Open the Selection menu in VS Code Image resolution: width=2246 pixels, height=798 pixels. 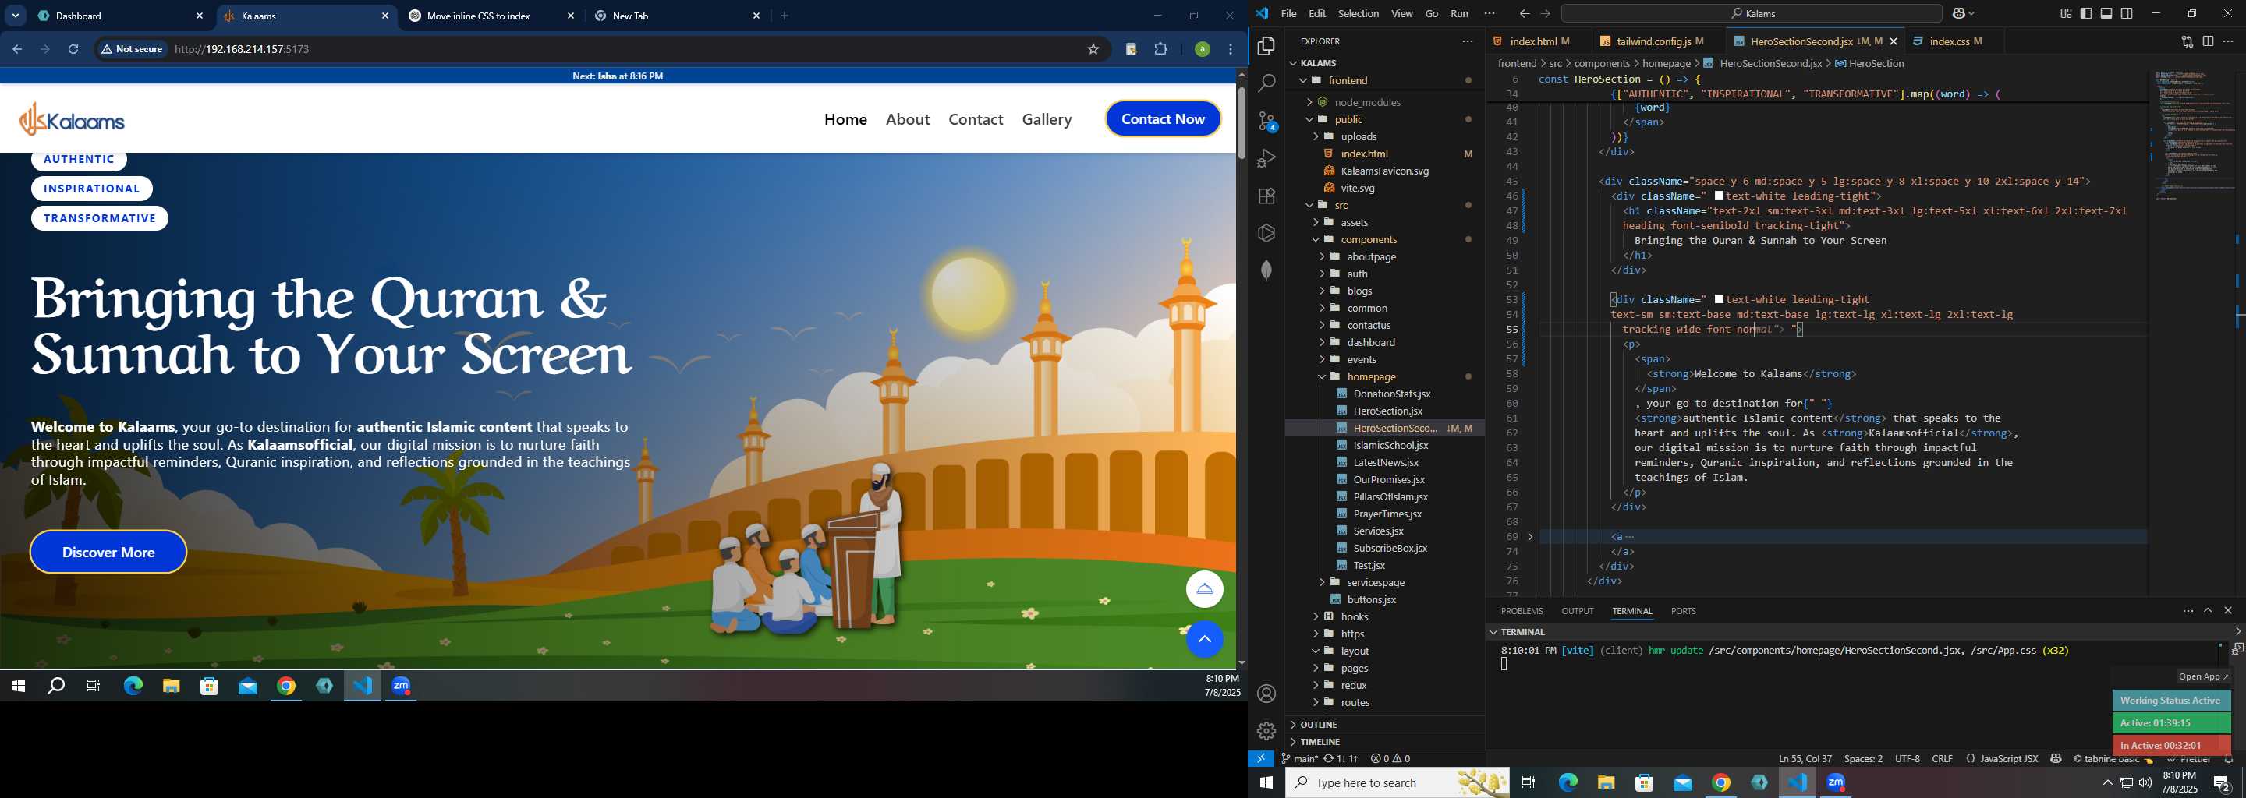click(x=1358, y=14)
